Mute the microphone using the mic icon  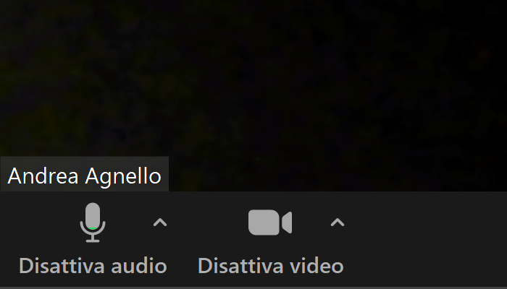(x=93, y=223)
